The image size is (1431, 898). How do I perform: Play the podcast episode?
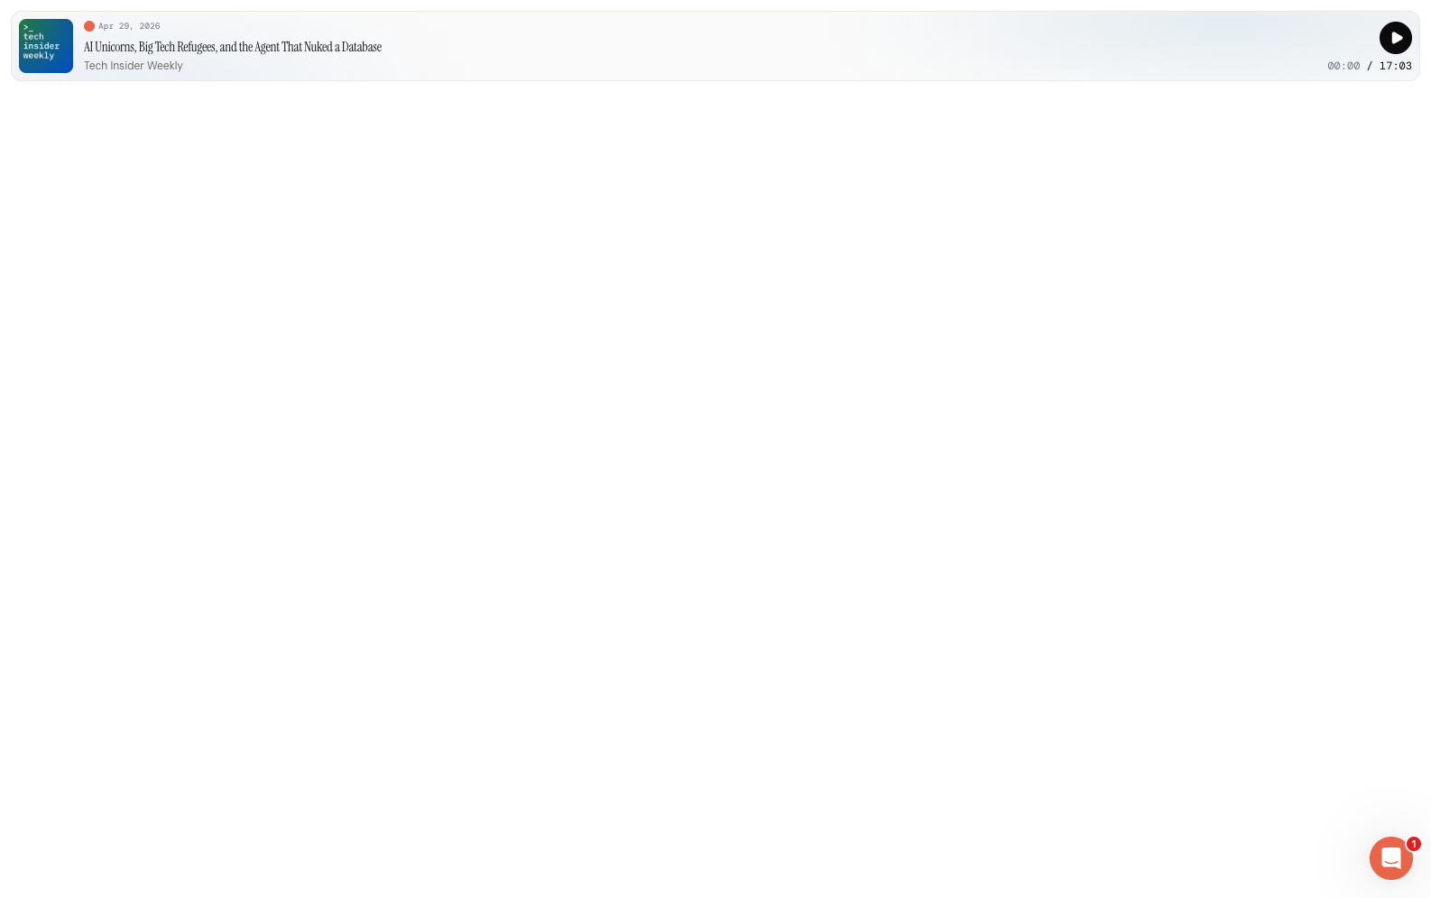1395,38
